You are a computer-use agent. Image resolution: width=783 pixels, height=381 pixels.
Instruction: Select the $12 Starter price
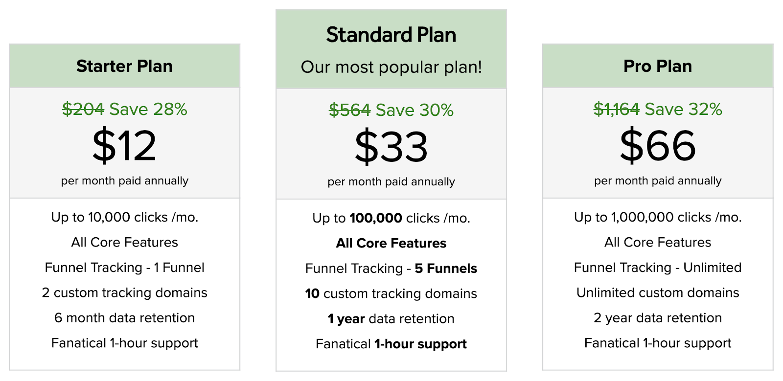tap(124, 146)
